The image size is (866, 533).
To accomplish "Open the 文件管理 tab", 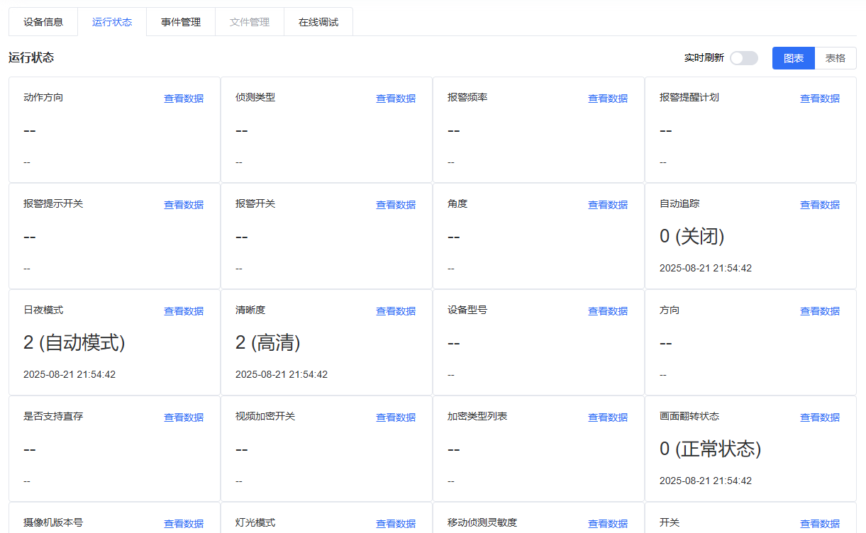I will coord(250,22).
